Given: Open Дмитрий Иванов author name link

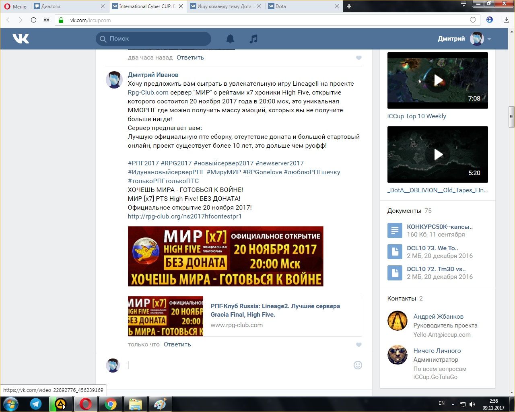Looking at the screenshot, I should 153,75.
